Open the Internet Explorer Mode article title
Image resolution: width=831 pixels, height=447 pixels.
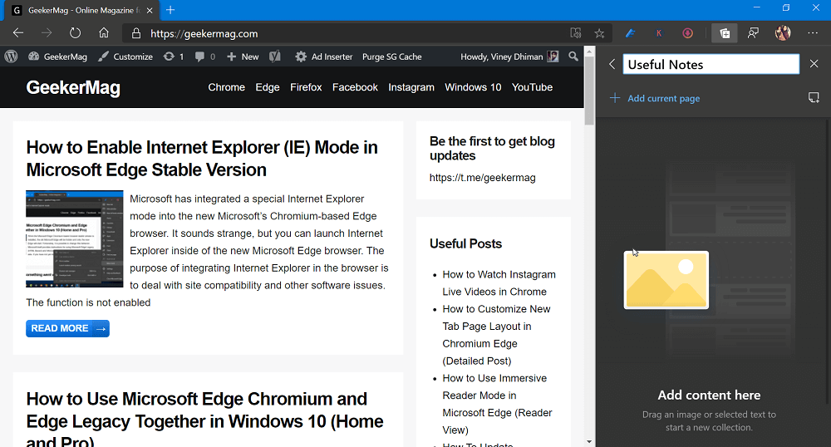[202, 159]
